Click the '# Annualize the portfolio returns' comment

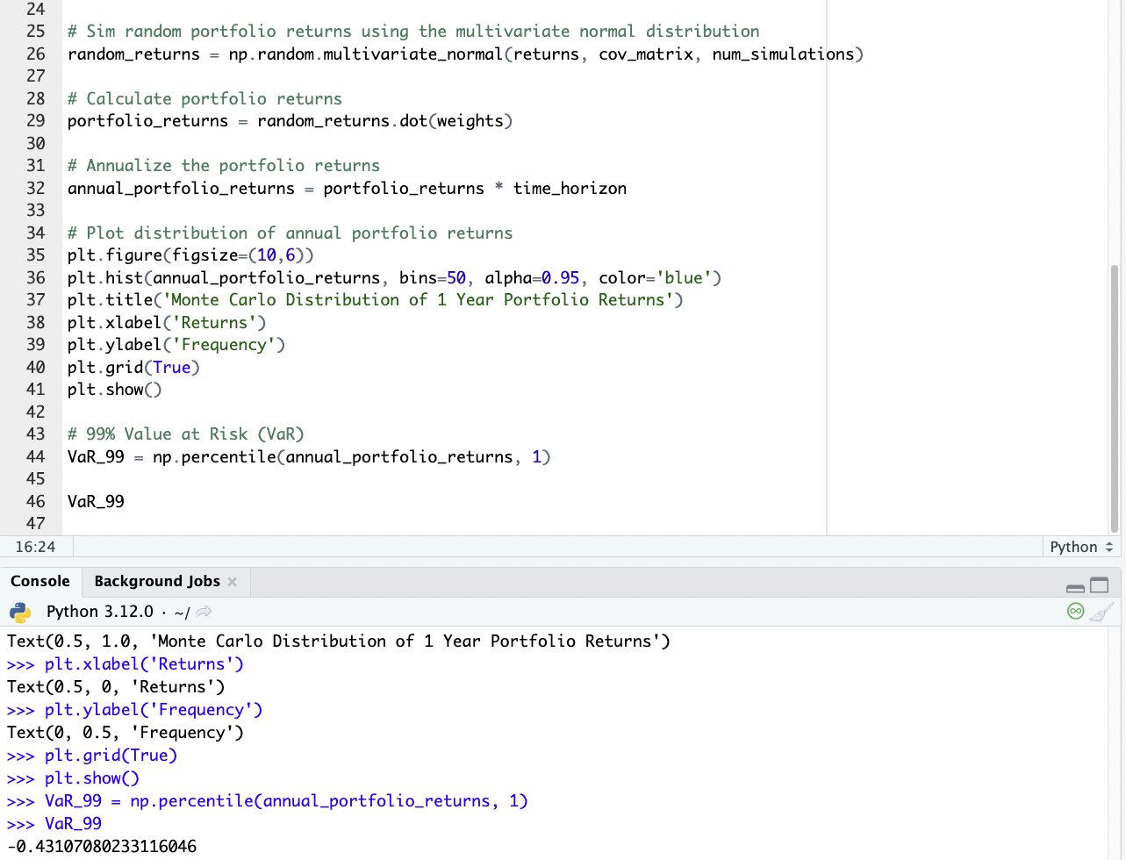(224, 166)
